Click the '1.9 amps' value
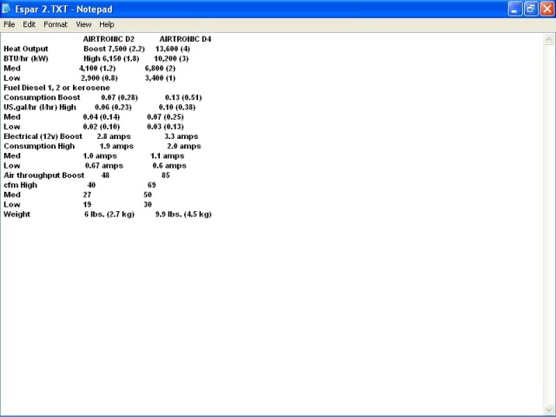Viewport: 556px width, 417px height. 116,146
